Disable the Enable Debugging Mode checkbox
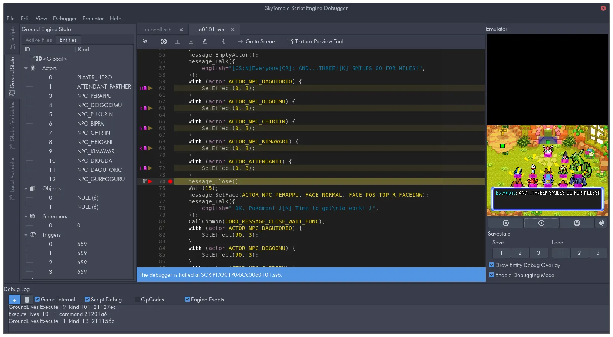The height and width of the screenshot is (337, 613). [x=492, y=275]
